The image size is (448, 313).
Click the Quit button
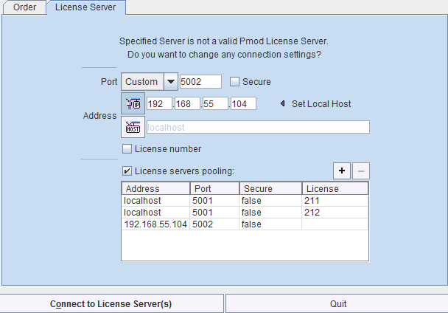337,303
